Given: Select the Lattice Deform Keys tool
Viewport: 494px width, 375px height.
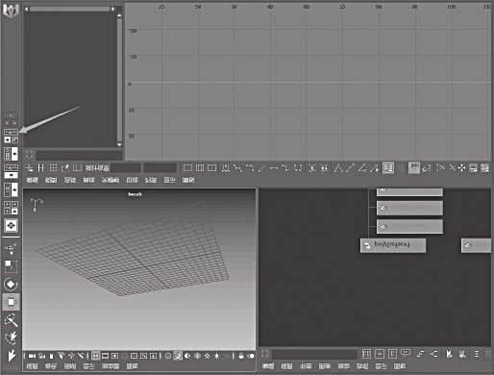Looking at the screenshot, I should click(x=53, y=168).
